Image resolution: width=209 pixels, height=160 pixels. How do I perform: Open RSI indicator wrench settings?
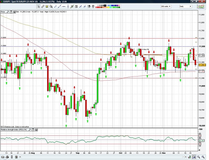(x=30, y=130)
